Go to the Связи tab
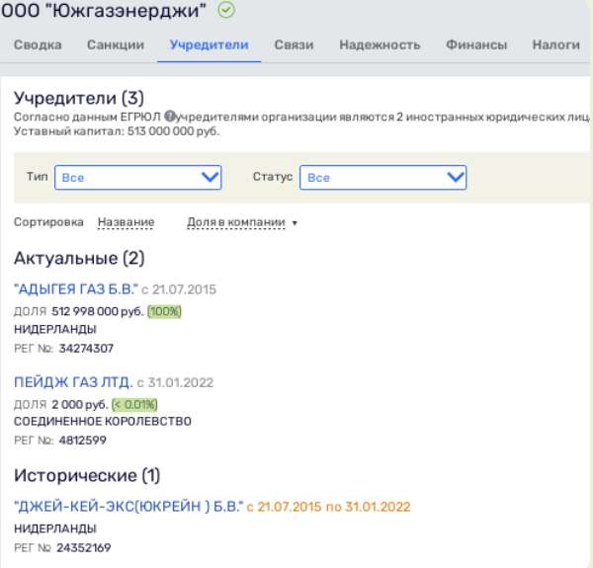 coord(294,45)
